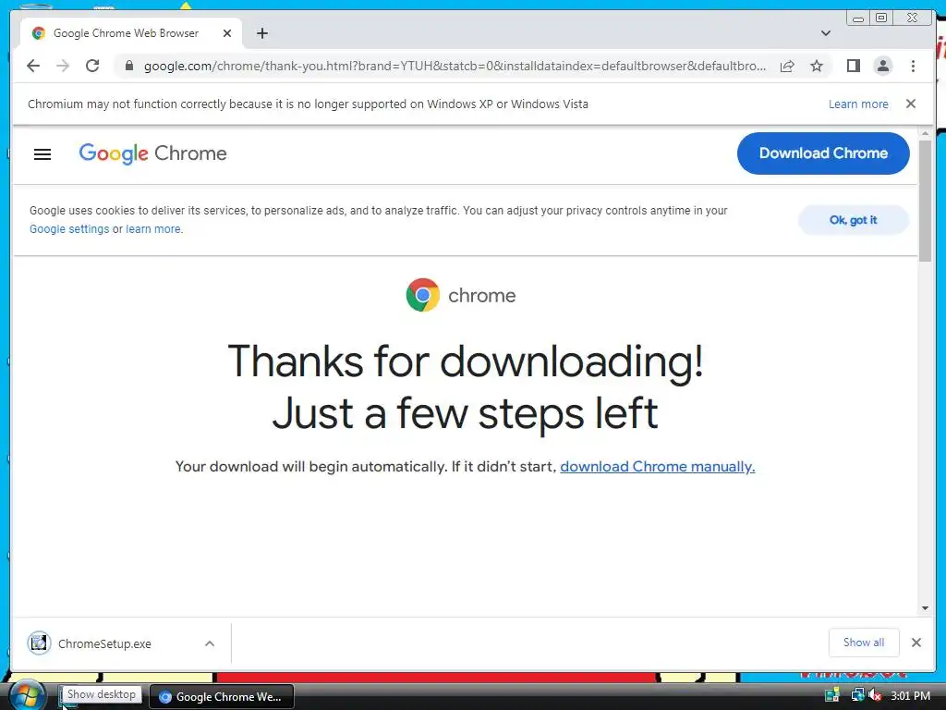Click the network tray icon
The height and width of the screenshot is (710, 946).
[856, 695]
